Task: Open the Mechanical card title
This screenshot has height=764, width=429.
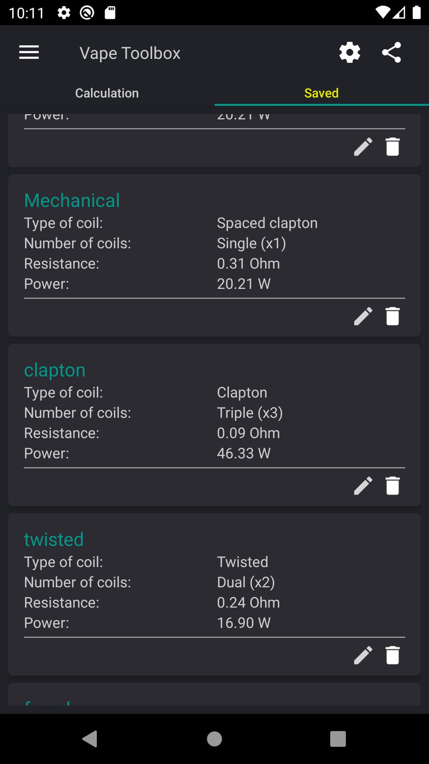Action: point(72,200)
